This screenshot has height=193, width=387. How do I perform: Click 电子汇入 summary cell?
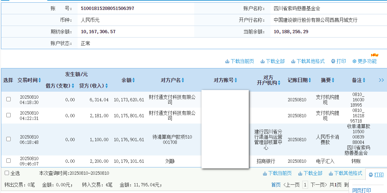tap(325, 161)
